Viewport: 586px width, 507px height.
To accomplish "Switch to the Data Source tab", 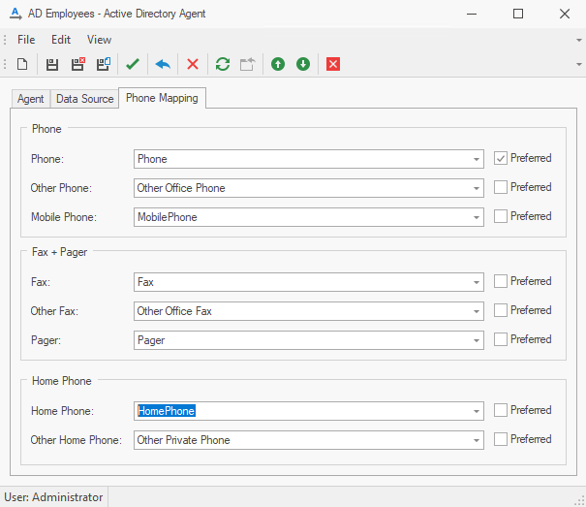I will [85, 99].
